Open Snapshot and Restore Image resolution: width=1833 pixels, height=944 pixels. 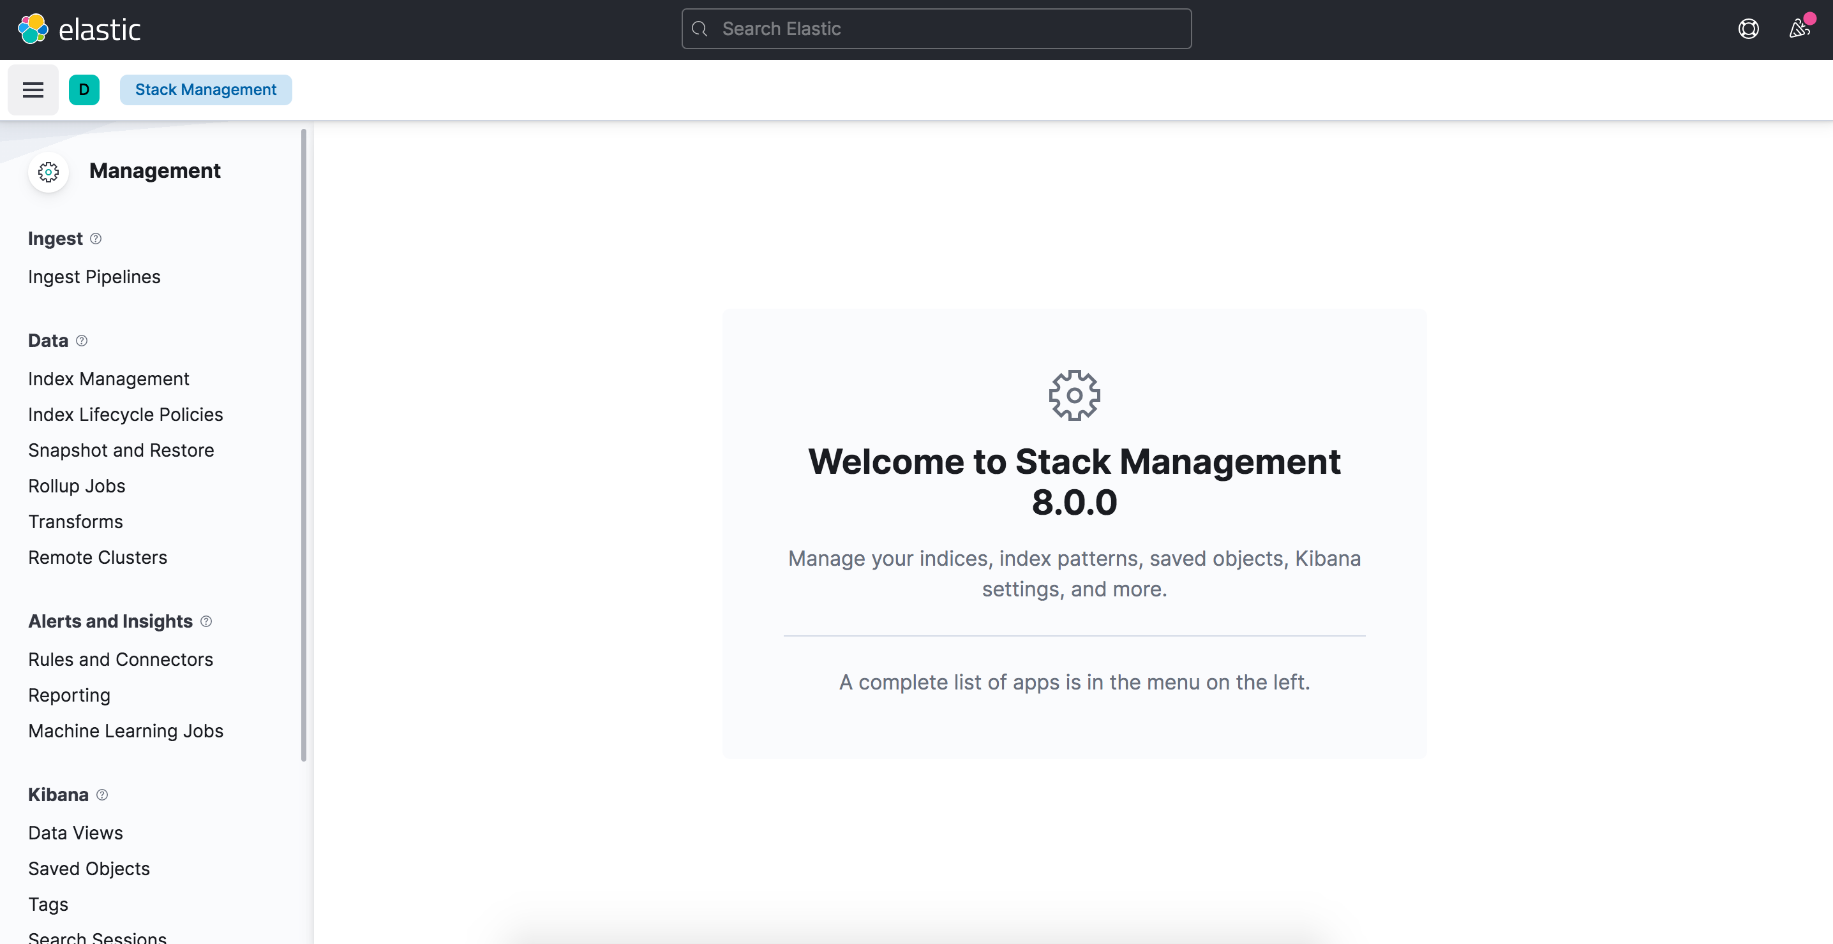121,450
